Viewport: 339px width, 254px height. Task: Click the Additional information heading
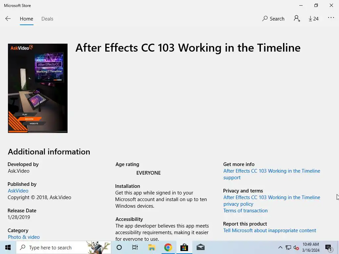[x=49, y=151]
